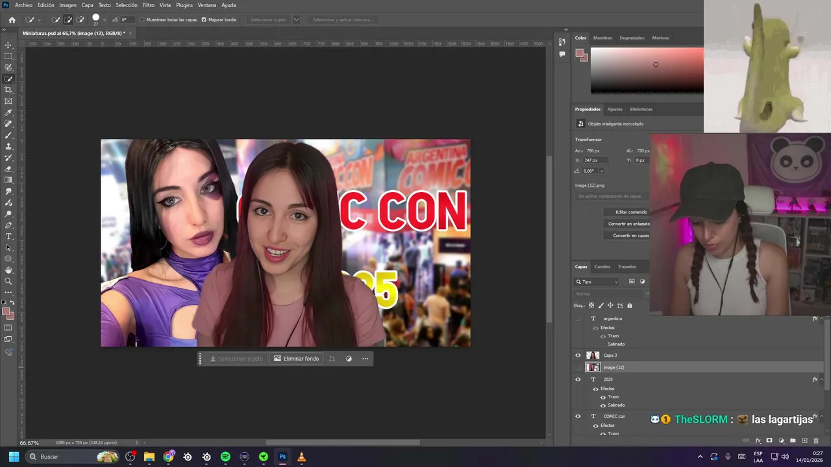Toggle Satinado effect visibility under 2025
Image resolution: width=831 pixels, height=467 pixels.
603,405
